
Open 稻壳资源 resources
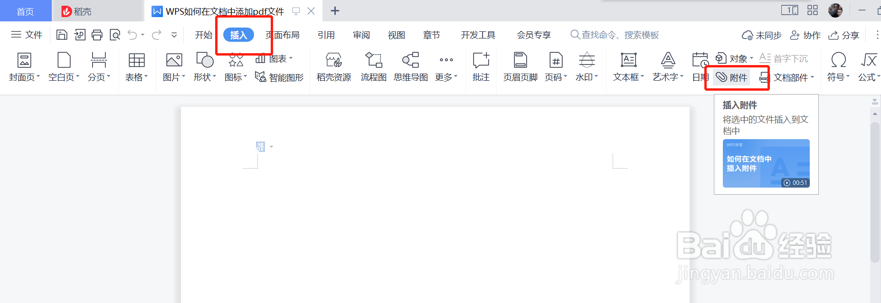(334, 67)
